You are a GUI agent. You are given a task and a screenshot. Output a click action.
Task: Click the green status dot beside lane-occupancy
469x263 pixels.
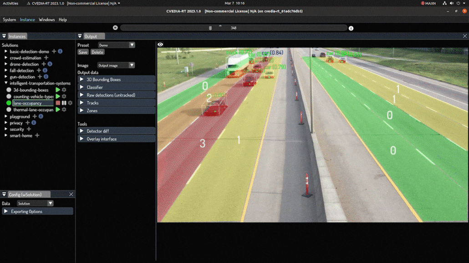coord(9,103)
